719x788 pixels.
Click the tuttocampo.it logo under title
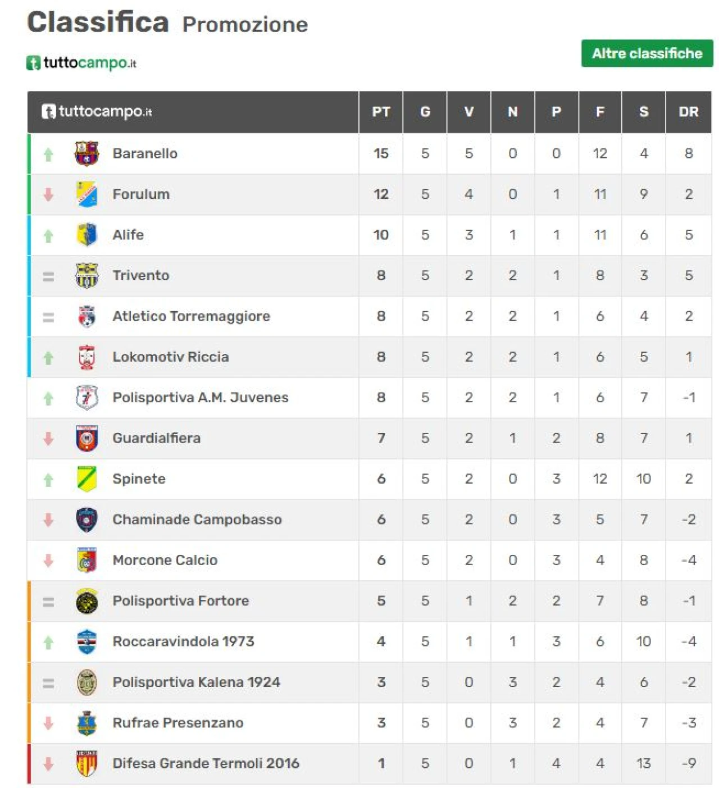pyautogui.click(x=81, y=63)
